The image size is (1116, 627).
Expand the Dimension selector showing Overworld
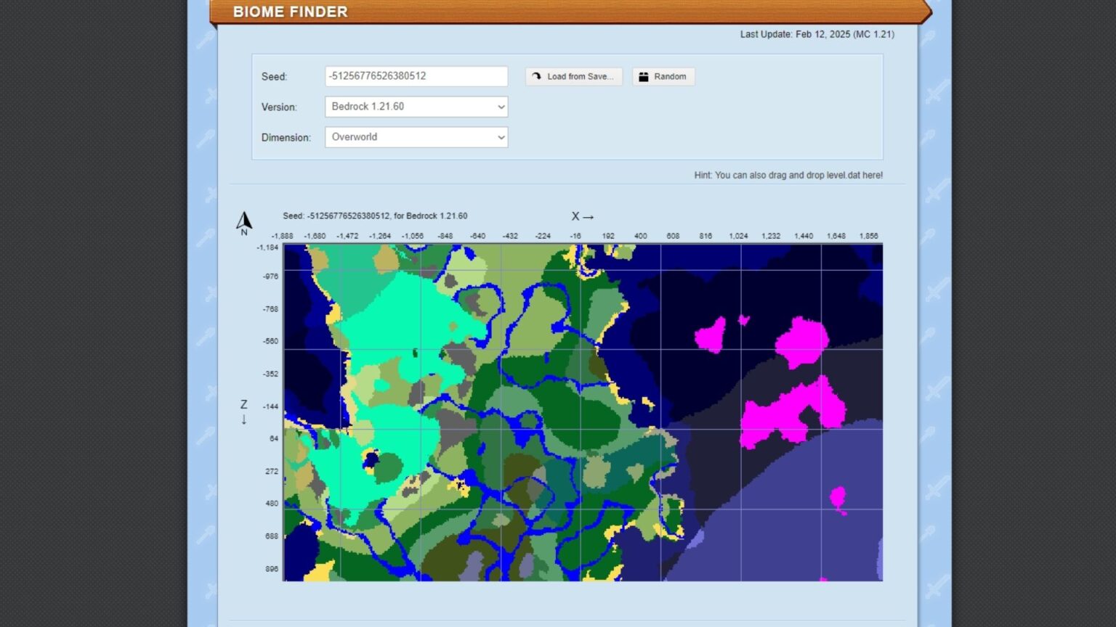click(416, 137)
